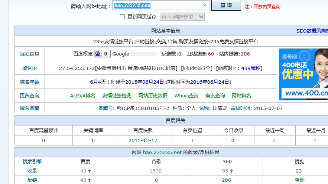Image resolution: width=328 pixels, height=184 pixels.
Task: Click green up arrow beside Baidu 收录 43
Action: [x=89, y=171]
